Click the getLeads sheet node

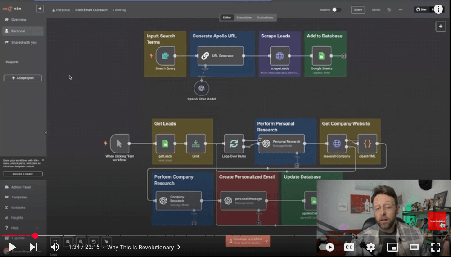(x=165, y=144)
